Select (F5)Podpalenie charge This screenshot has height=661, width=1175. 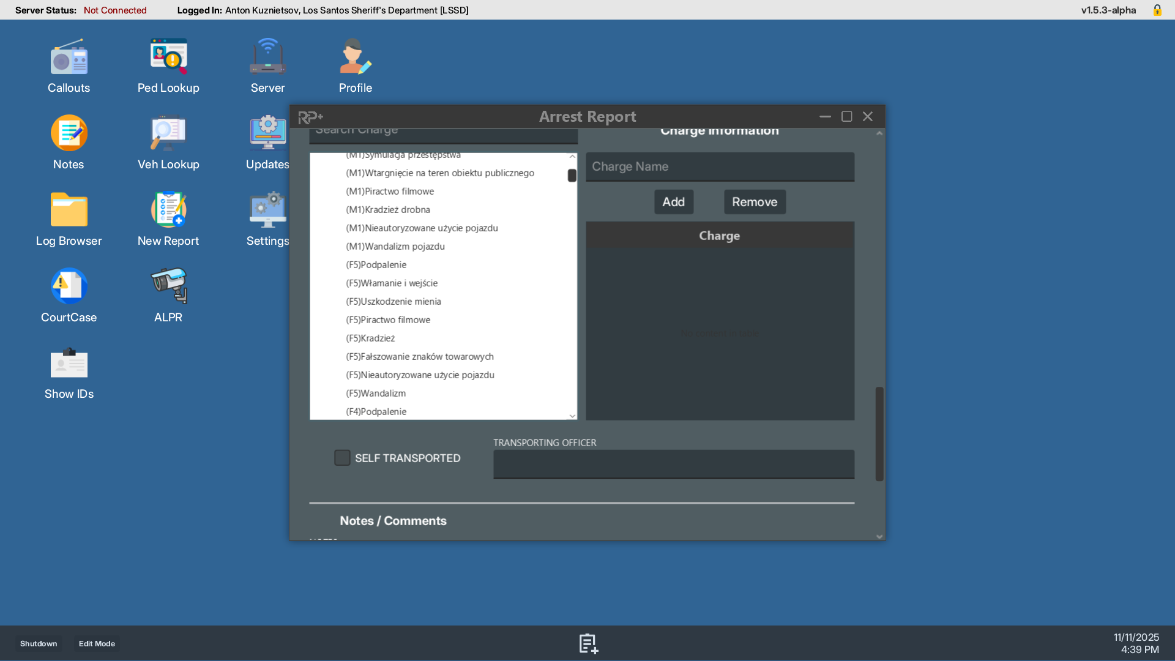[376, 265]
